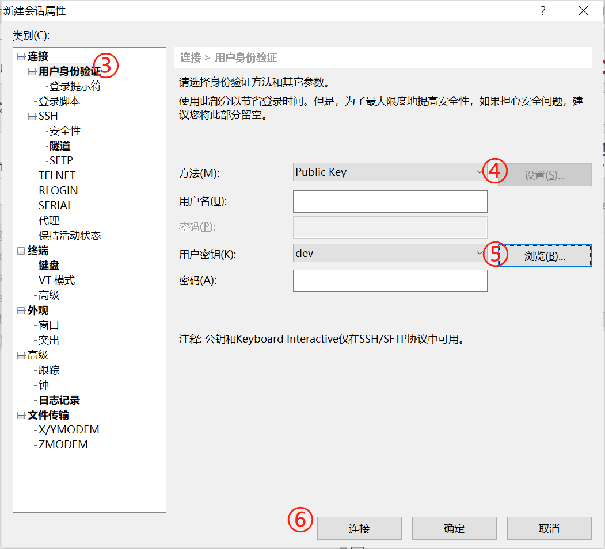Click inside the 用户名 username field

tap(390, 201)
